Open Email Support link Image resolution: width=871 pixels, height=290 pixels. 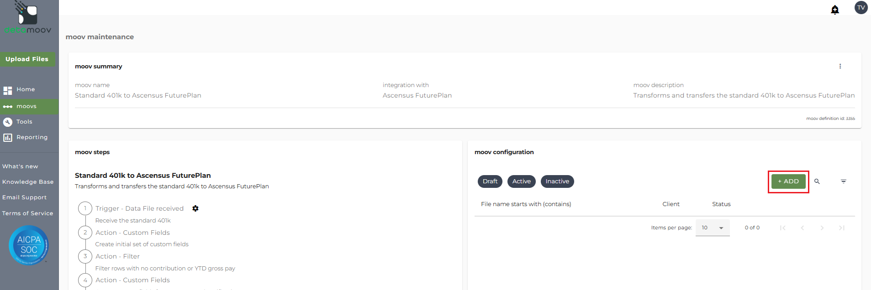(24, 197)
